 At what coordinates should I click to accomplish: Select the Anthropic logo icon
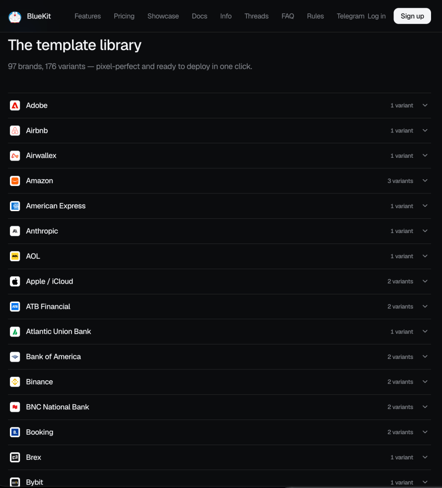tap(15, 231)
